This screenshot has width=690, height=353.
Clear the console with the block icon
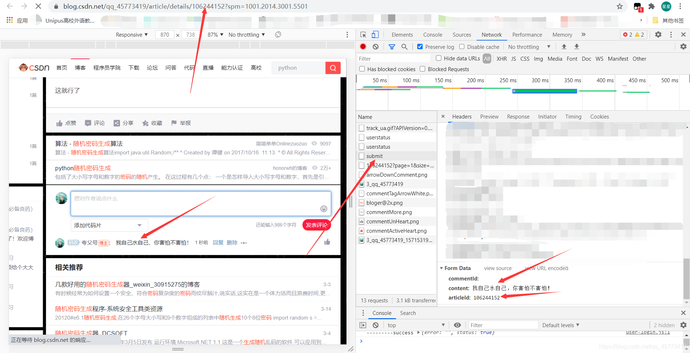(376, 325)
